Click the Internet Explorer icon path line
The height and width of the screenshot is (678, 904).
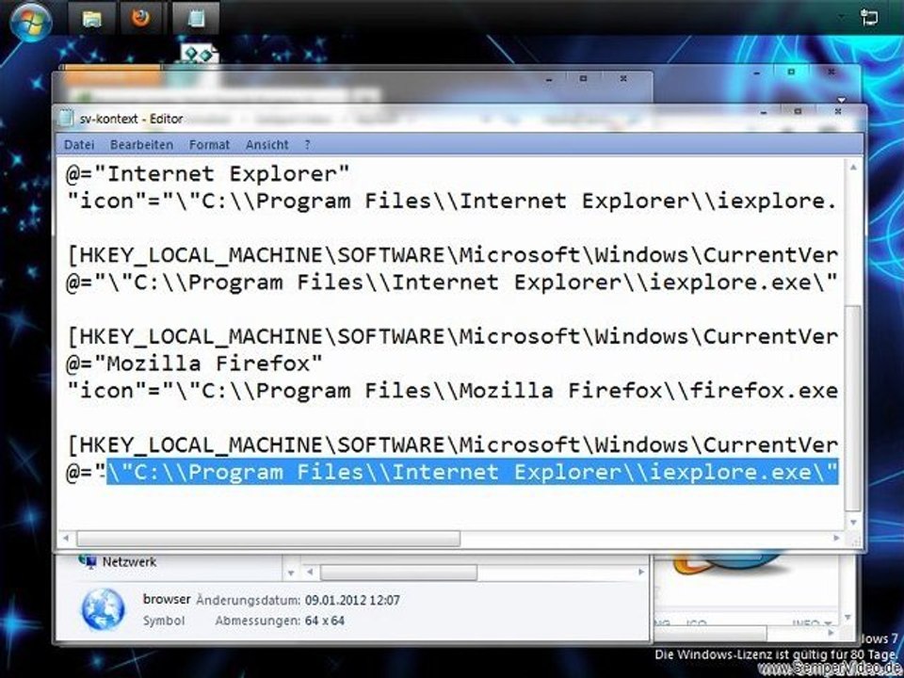click(x=452, y=201)
